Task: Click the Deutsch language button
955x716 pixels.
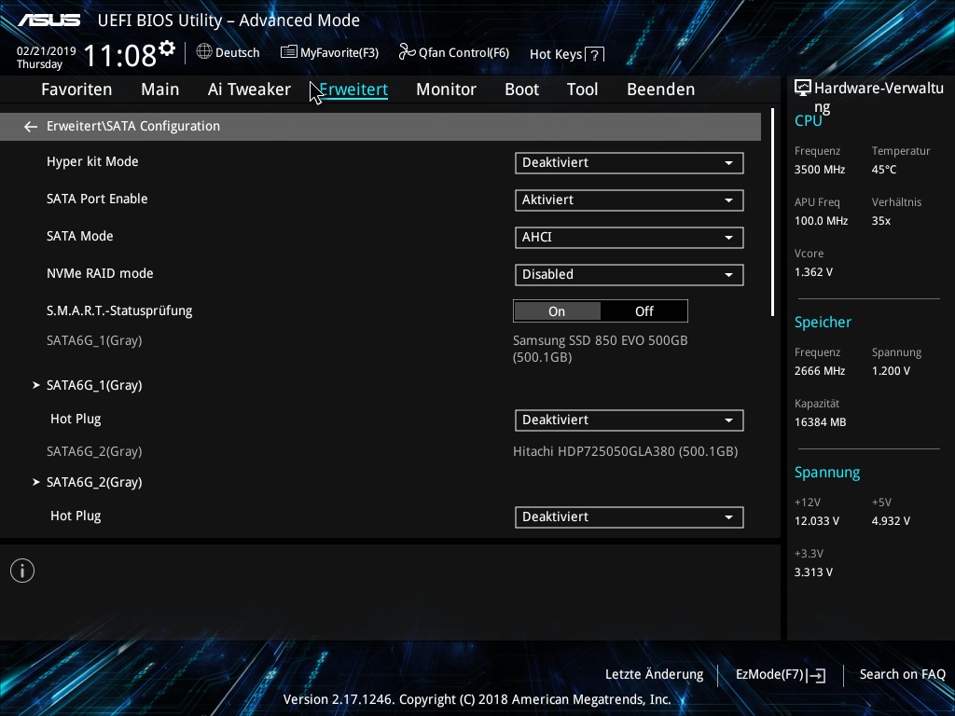Action: pos(228,52)
